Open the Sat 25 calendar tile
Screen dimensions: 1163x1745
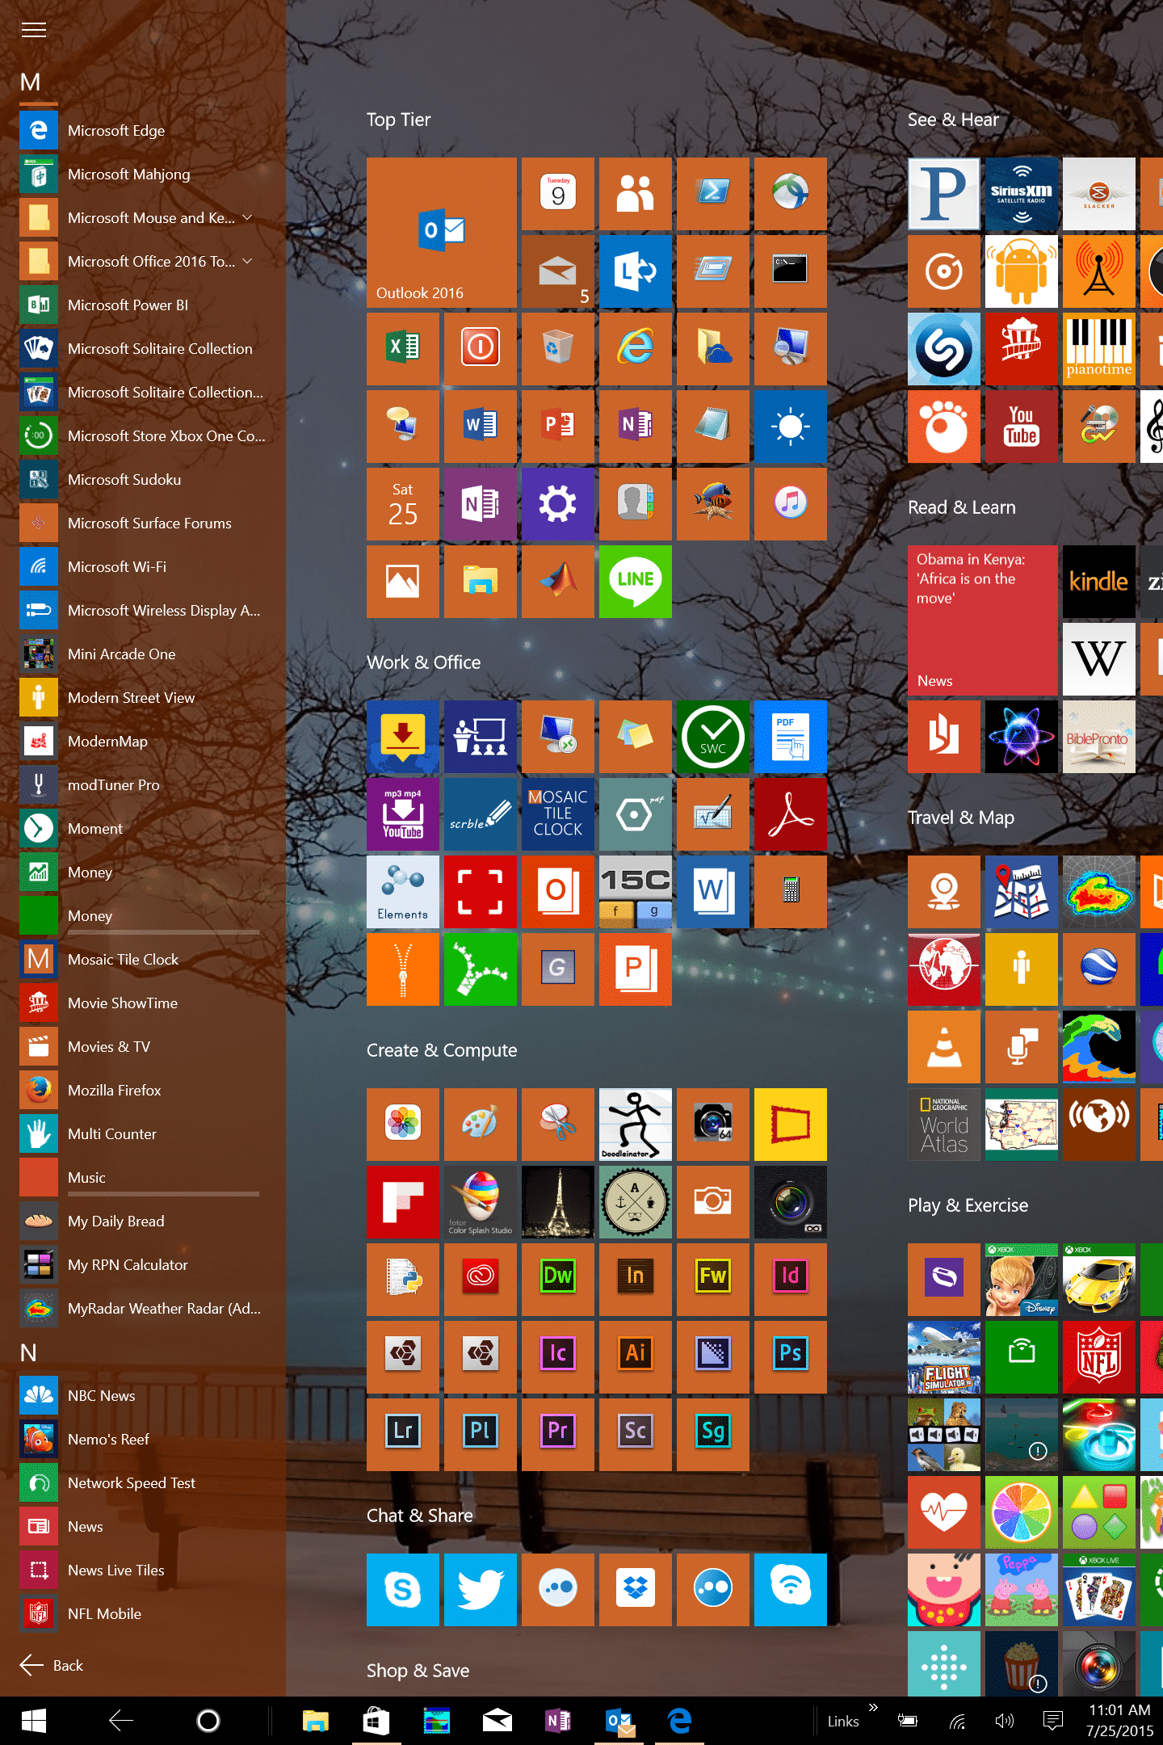pos(403,504)
